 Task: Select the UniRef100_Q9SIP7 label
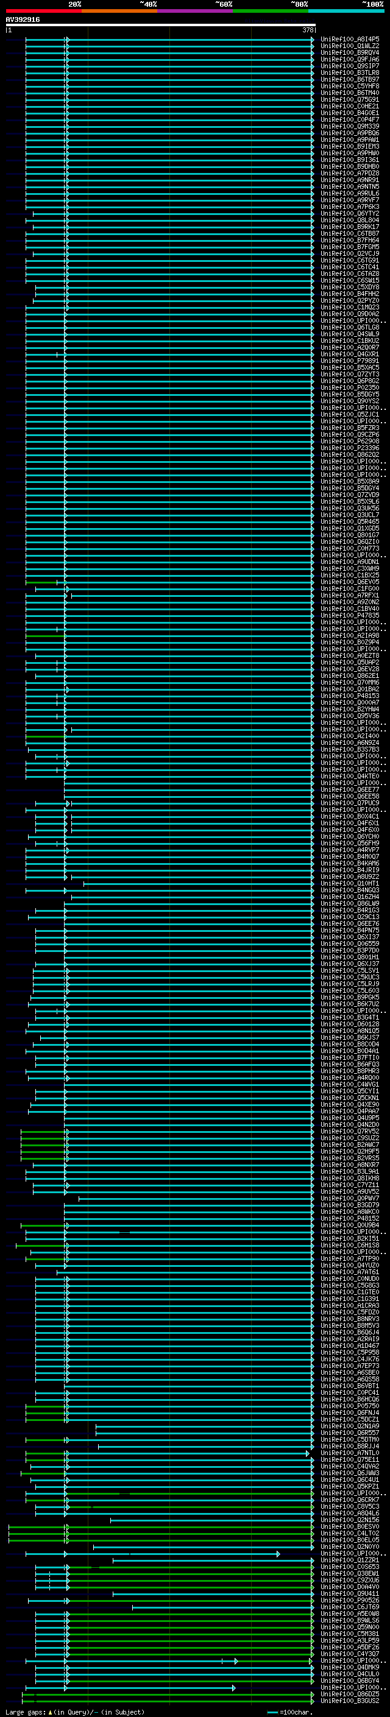350,66
